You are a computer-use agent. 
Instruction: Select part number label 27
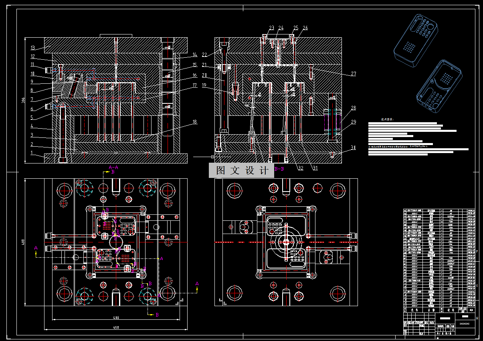pos(353,74)
